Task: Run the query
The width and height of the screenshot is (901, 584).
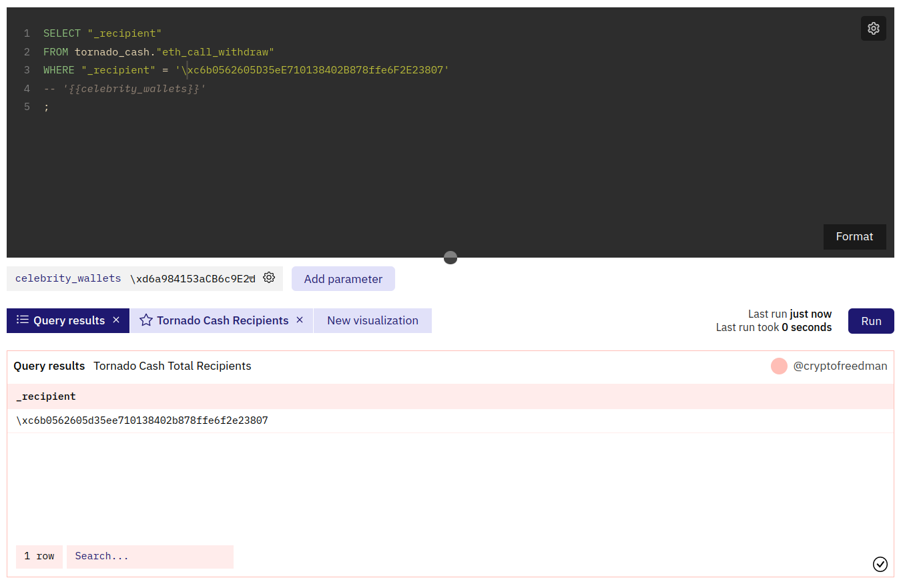Action: tap(871, 321)
